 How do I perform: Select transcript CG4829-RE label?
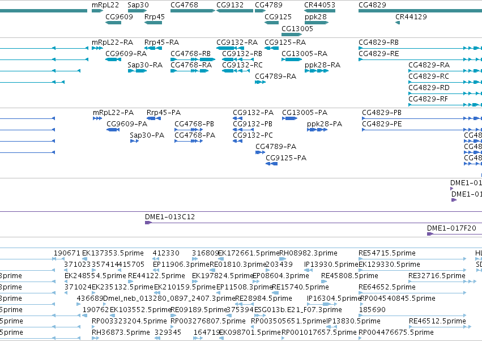coord(379,54)
